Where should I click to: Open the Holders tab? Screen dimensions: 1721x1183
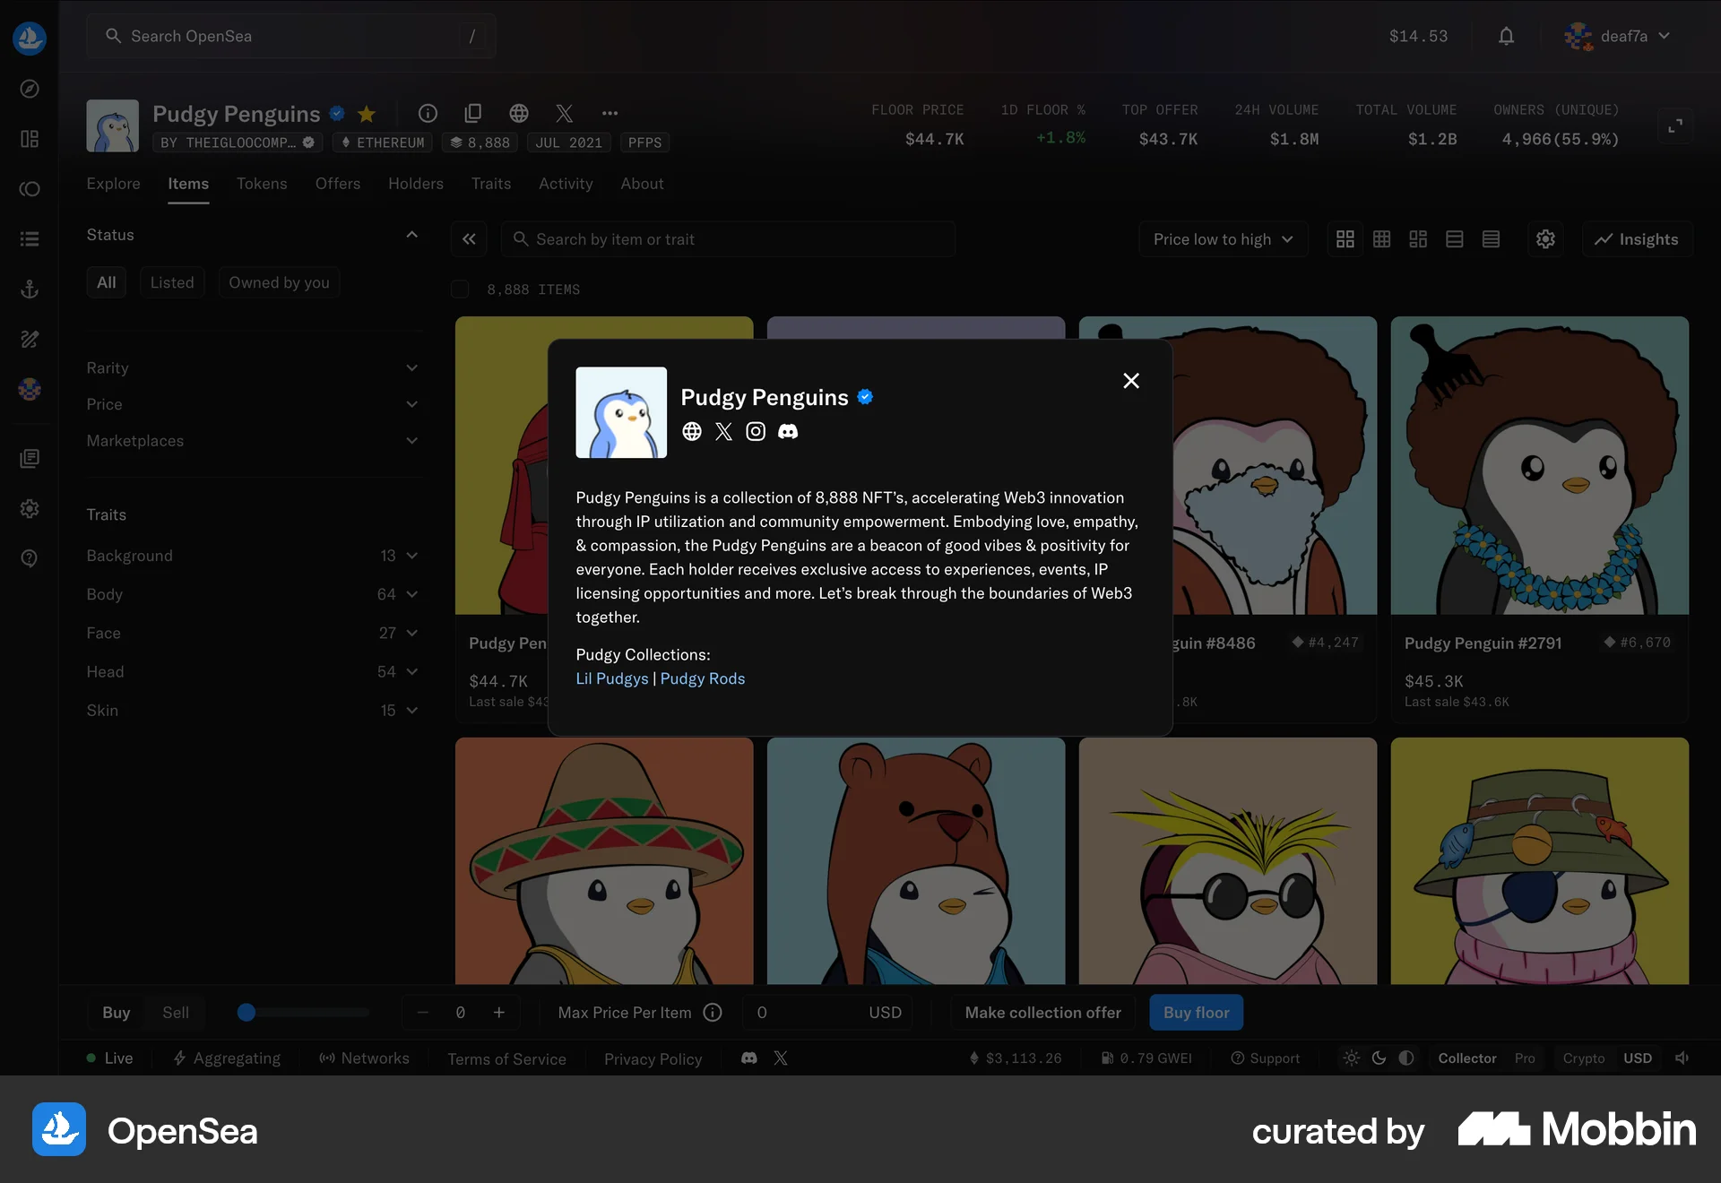(415, 184)
